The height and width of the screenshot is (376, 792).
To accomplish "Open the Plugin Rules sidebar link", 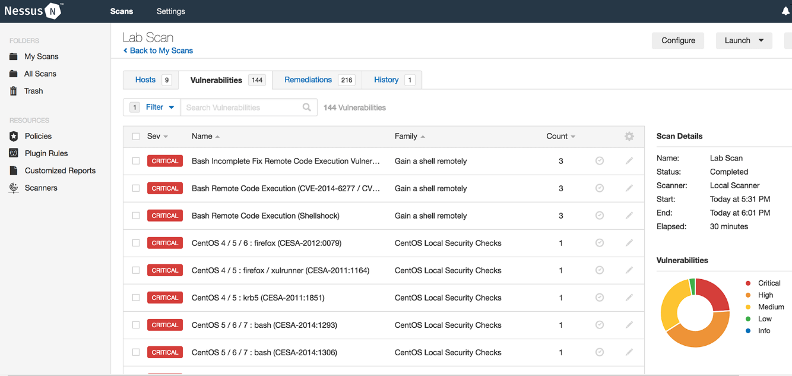I will pyautogui.click(x=46, y=153).
